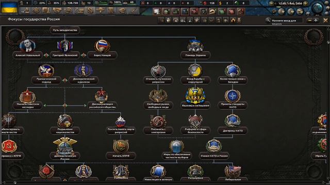Select Более тесные связи с Западом focus

coord(233,71)
